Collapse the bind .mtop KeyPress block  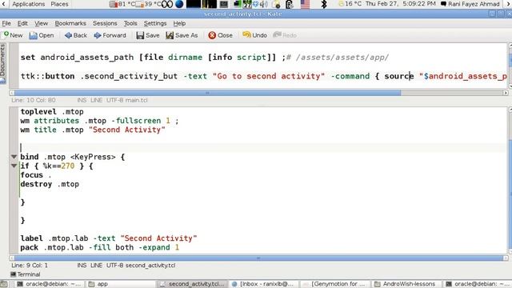tap(14, 157)
